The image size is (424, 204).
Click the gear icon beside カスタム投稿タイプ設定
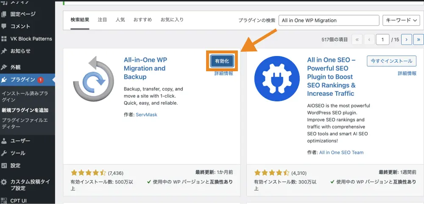tap(4, 182)
